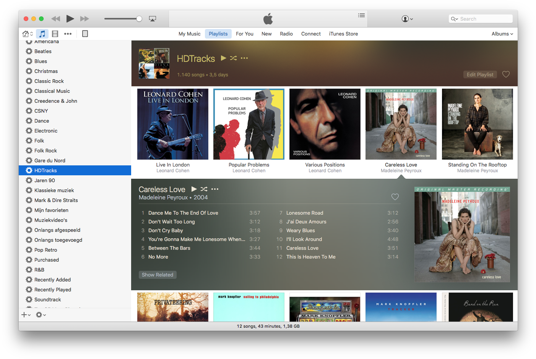
Task: Open the chevron next to the home icon
Action: click(x=31, y=34)
